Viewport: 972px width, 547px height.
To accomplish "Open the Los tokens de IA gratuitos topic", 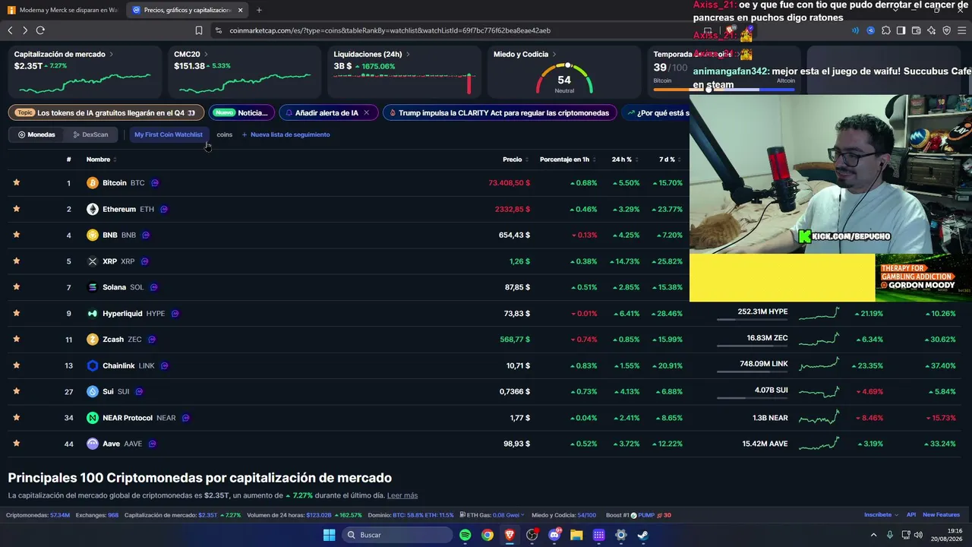I will [x=106, y=112].
